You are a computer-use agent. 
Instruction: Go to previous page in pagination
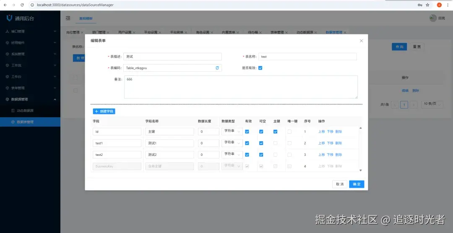click(395, 104)
